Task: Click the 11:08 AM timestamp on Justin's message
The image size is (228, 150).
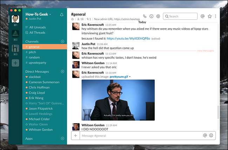Action: 102,44
